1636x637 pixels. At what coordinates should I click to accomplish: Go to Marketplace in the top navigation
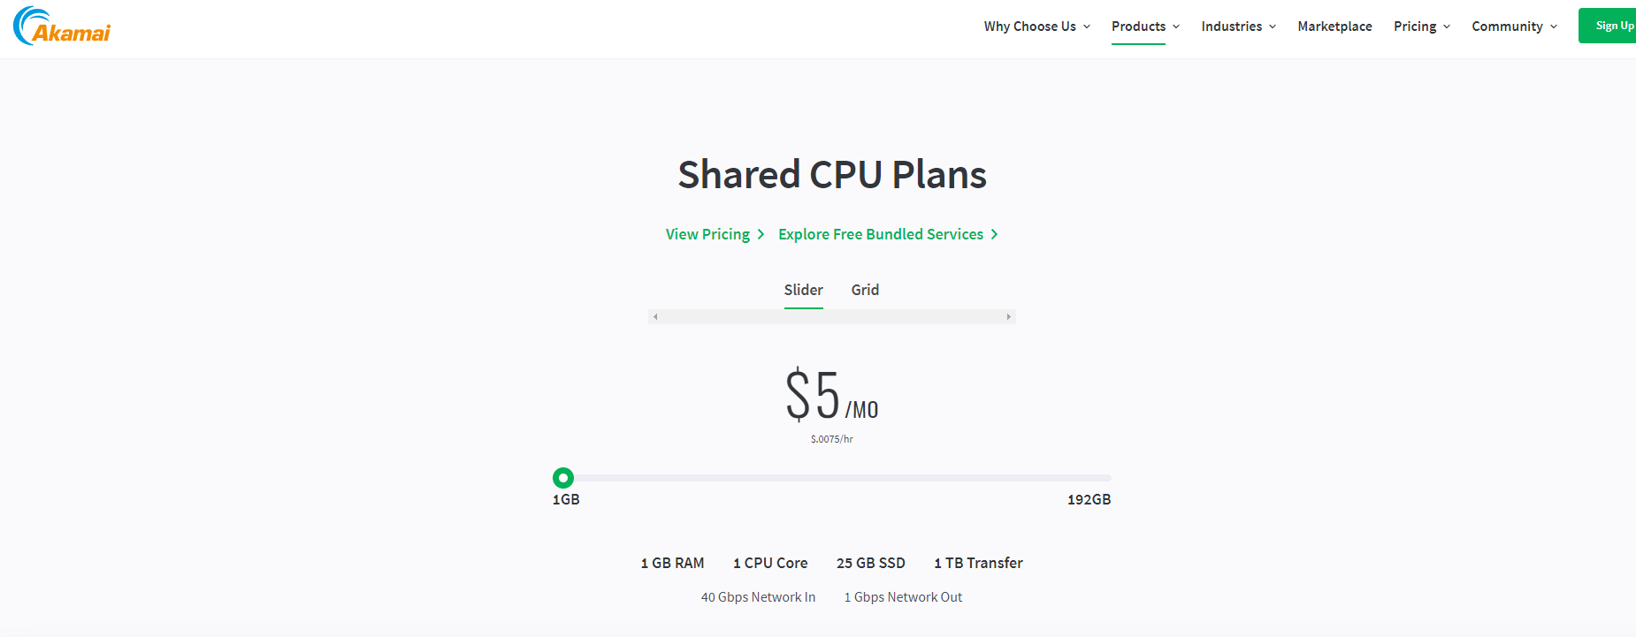[x=1334, y=27]
